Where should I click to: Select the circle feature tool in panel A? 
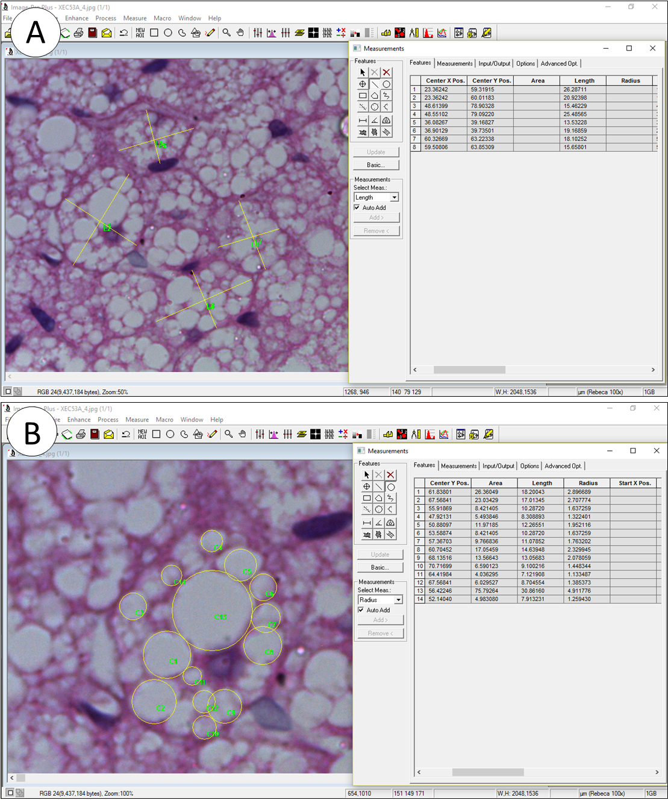[x=386, y=84]
